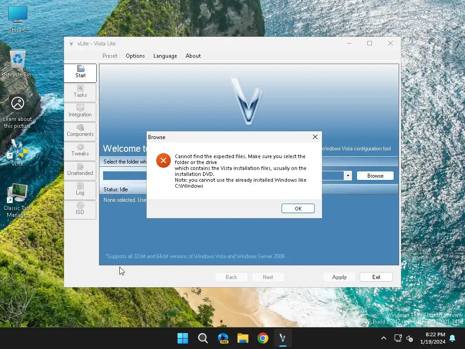
Task: Click the red error icon in dialog
Action: (163, 160)
